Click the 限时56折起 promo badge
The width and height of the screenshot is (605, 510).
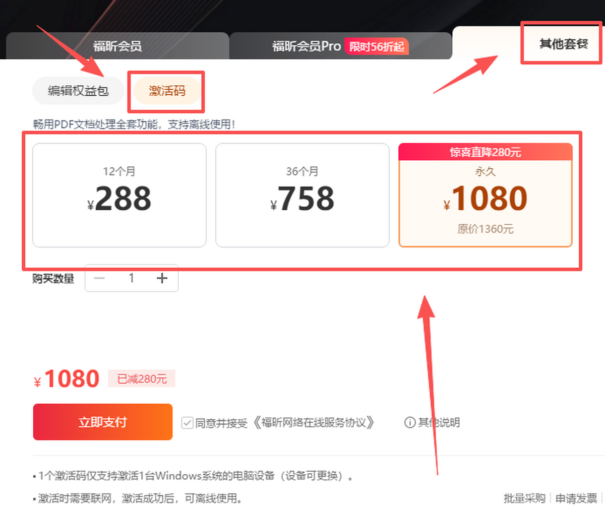377,46
